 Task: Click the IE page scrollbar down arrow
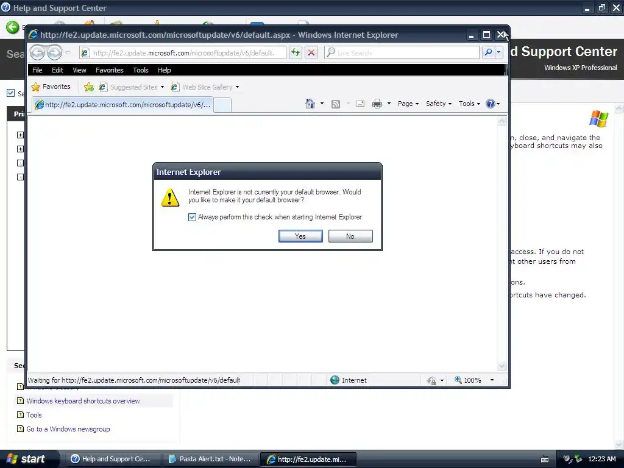[x=502, y=366]
